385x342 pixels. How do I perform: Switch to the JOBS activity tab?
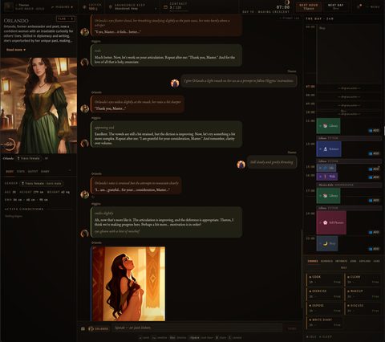[x=353, y=261]
